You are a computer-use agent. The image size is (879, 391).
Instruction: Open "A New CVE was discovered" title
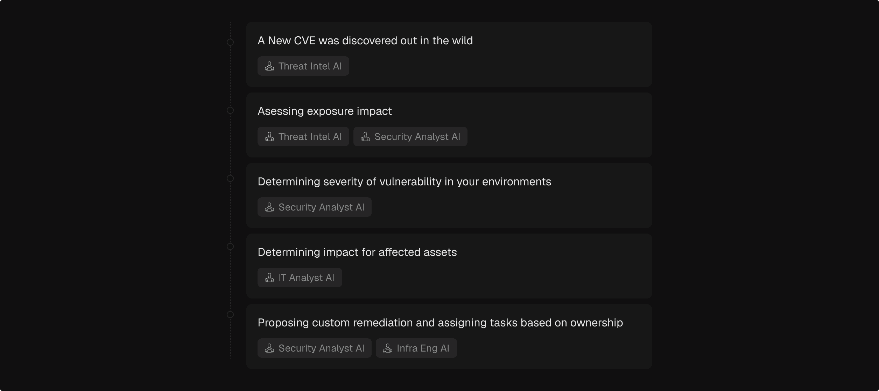click(365, 41)
